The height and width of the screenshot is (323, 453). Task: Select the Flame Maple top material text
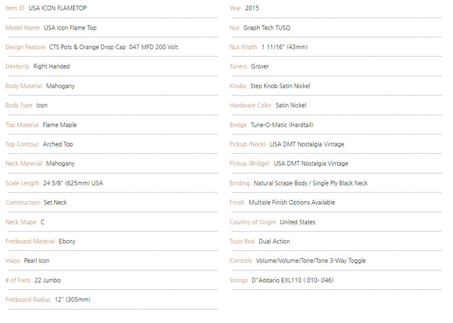pyautogui.click(x=60, y=125)
